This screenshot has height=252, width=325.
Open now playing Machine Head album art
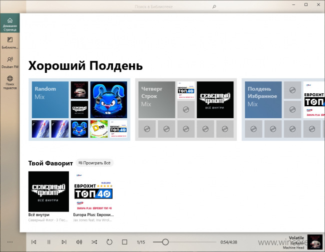click(x=315, y=242)
